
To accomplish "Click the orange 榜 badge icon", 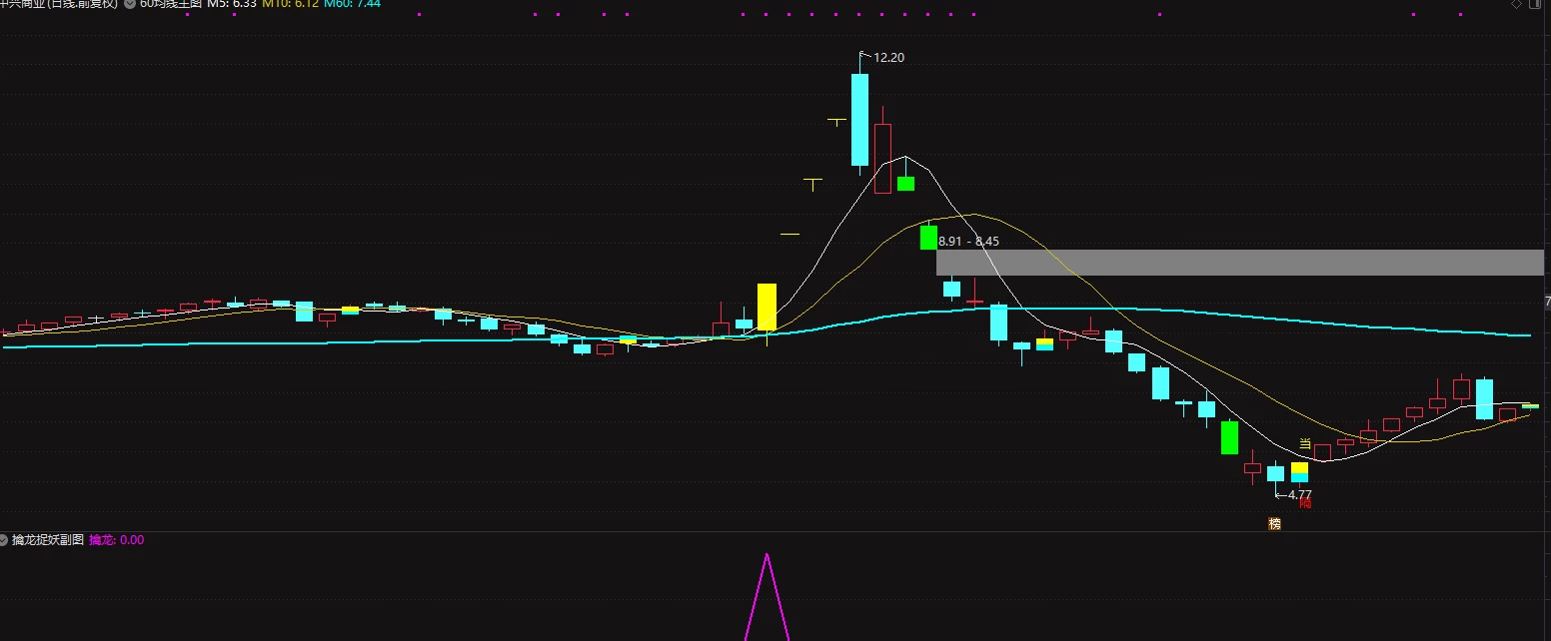I will point(1274,523).
